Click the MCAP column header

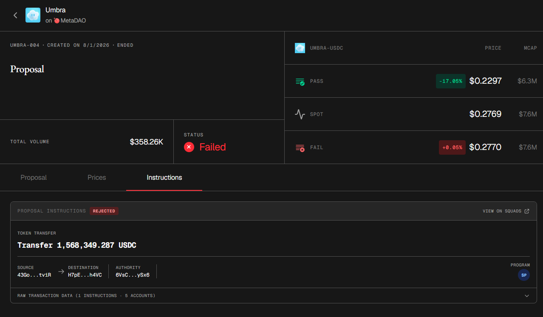point(530,48)
